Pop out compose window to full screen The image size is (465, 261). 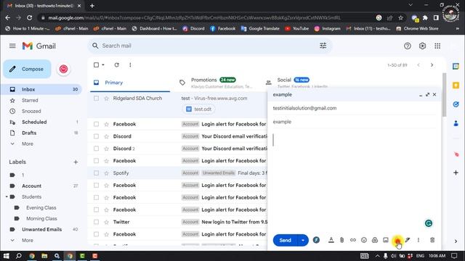(427, 94)
